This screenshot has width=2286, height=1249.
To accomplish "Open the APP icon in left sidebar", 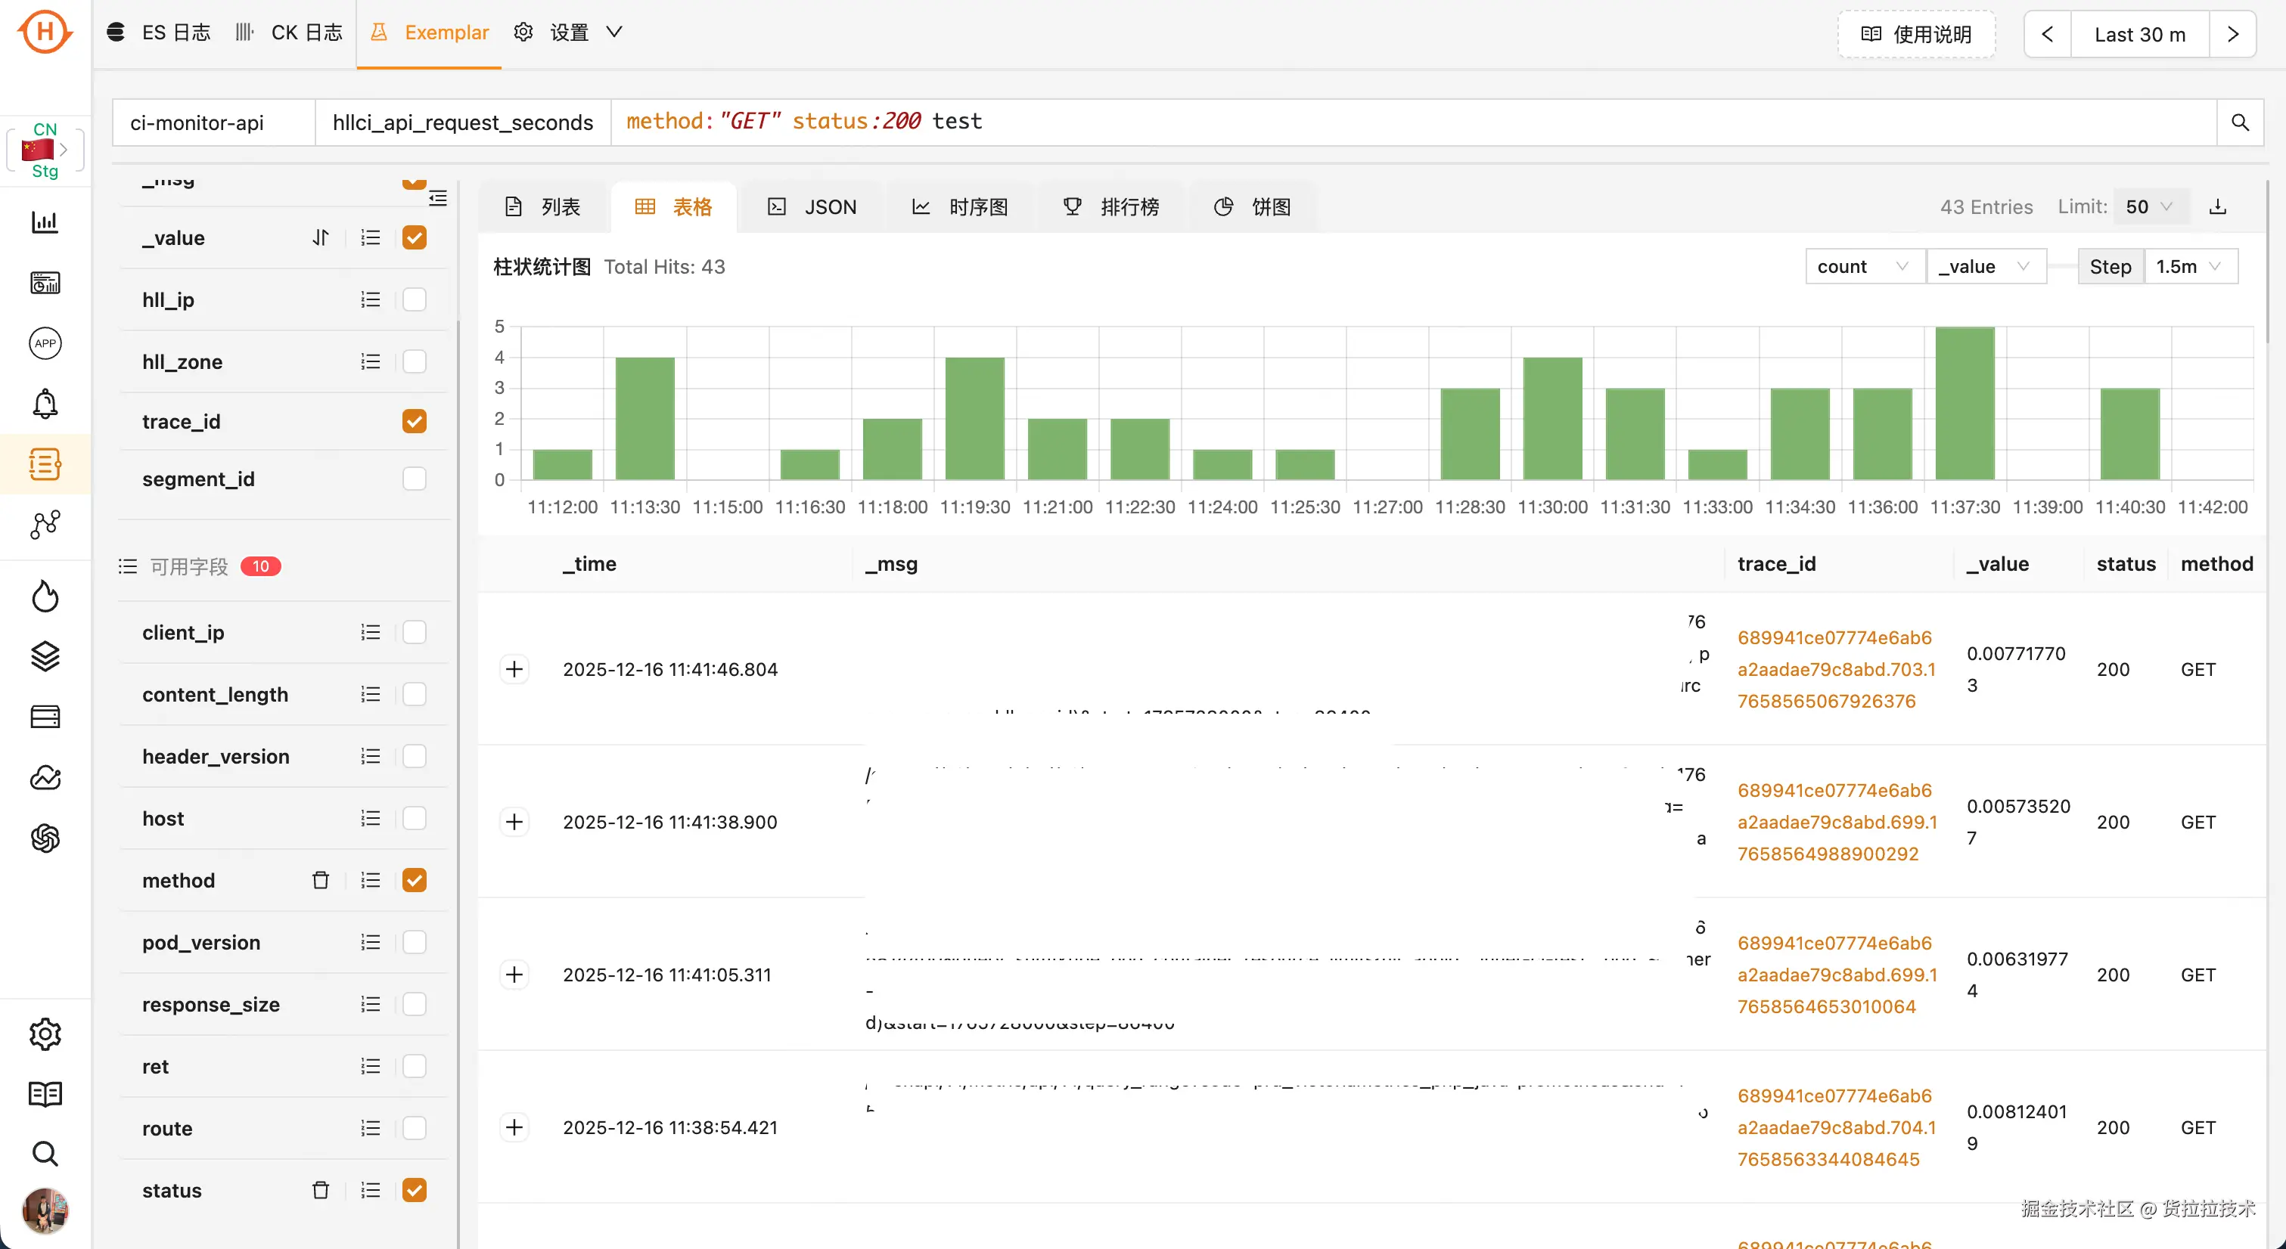I will pyautogui.click(x=45, y=343).
